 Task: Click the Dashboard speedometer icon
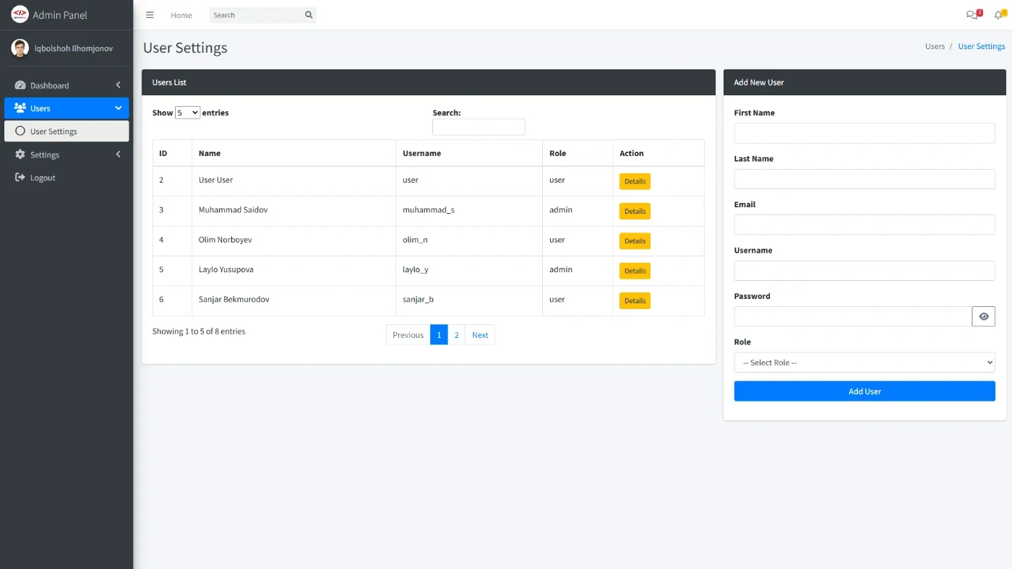tap(20, 85)
